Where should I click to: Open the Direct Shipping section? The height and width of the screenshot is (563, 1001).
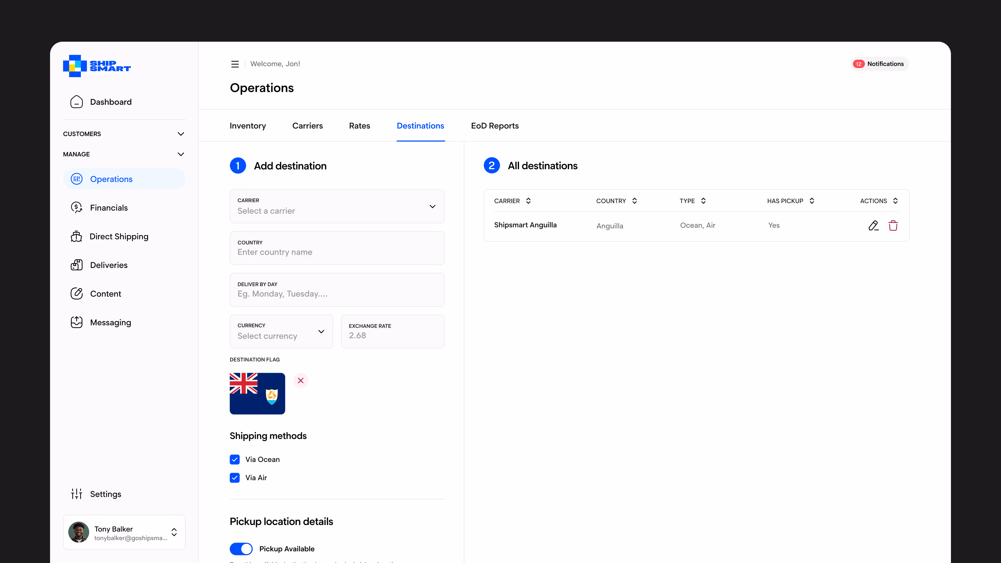[x=119, y=237]
